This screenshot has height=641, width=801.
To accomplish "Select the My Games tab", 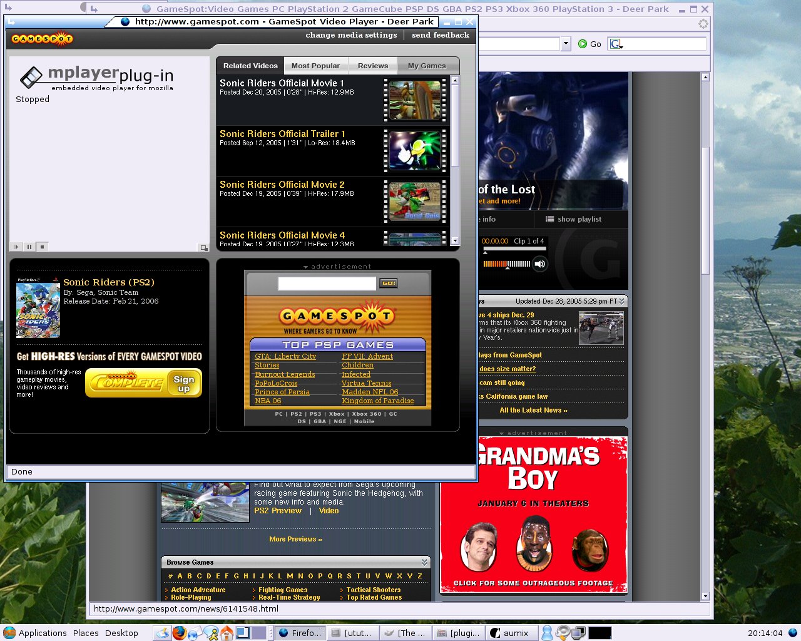I will point(427,66).
